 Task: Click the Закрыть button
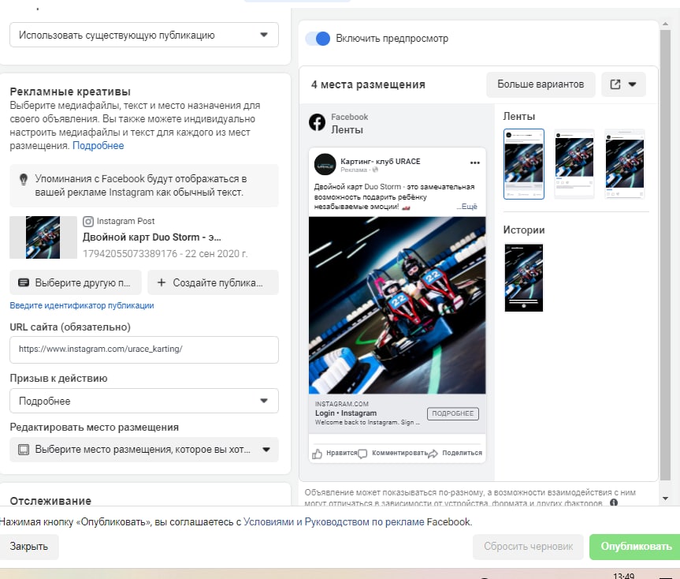(x=29, y=547)
